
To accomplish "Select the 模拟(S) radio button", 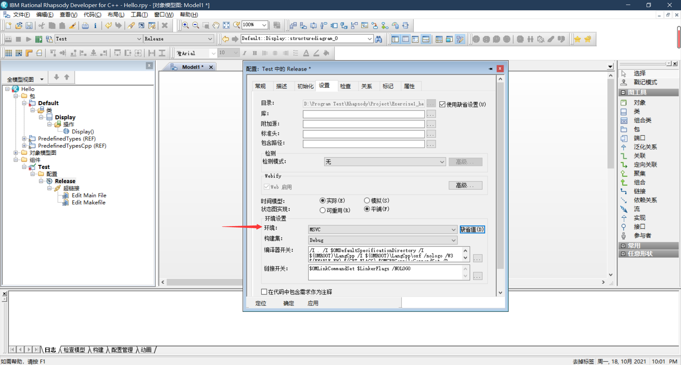I will point(367,200).
